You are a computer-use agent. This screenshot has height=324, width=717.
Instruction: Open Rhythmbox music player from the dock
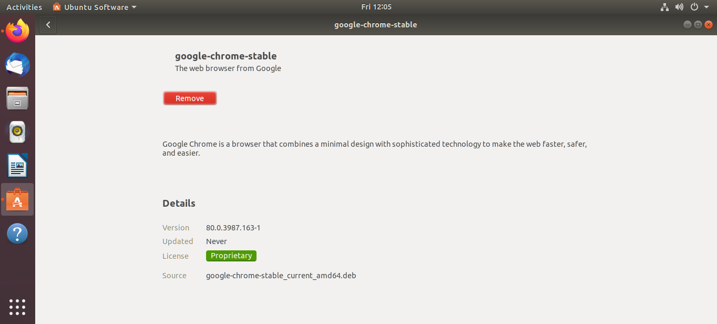pos(17,132)
